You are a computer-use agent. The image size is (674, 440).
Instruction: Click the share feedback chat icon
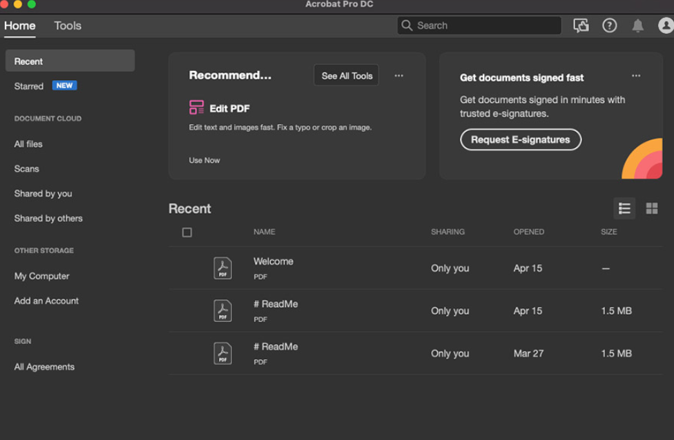tap(581, 26)
